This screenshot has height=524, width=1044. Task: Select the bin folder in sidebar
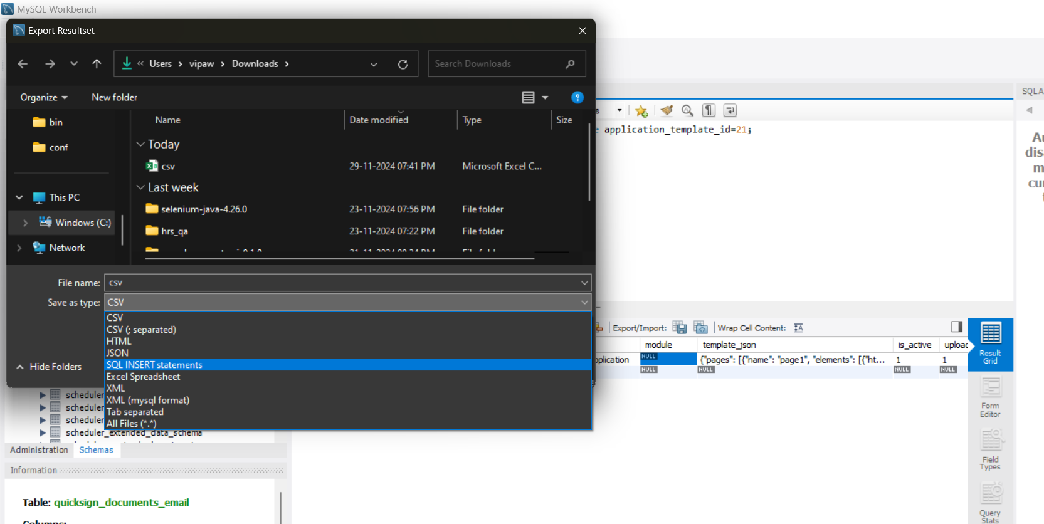48,122
